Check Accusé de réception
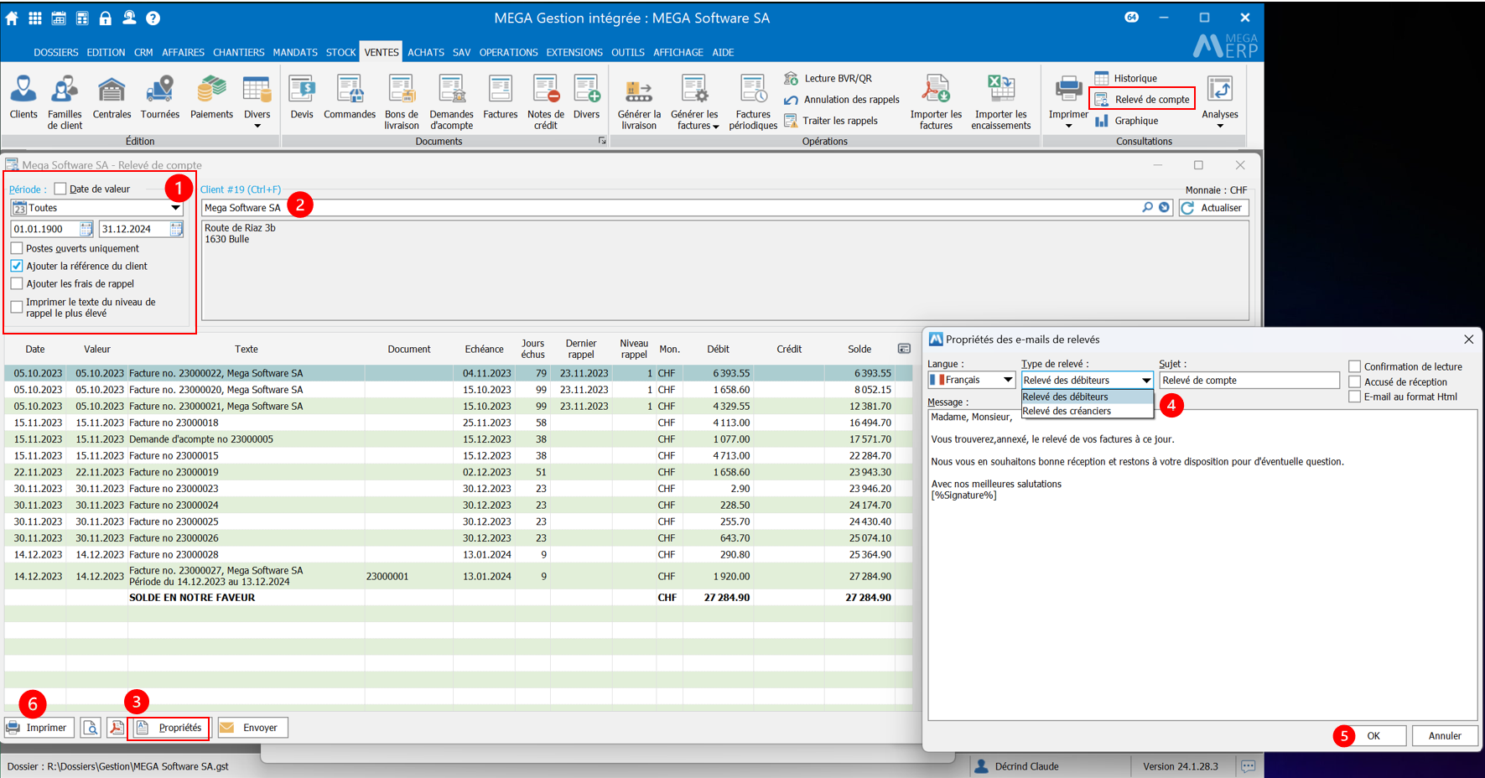The image size is (1485, 778). [1354, 381]
